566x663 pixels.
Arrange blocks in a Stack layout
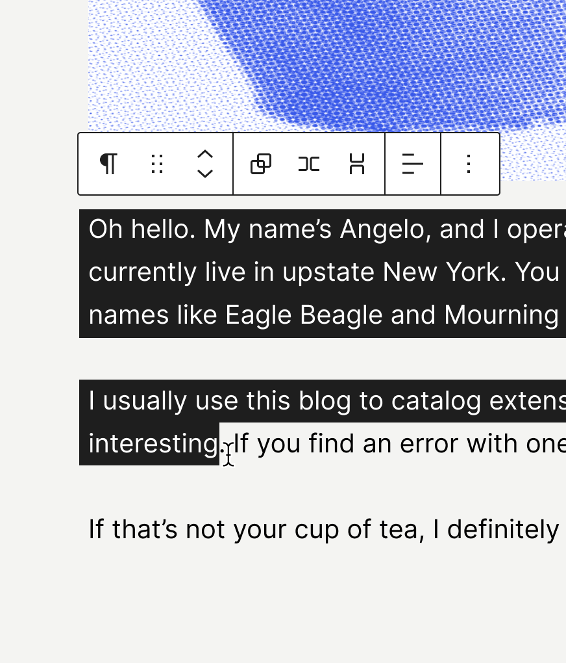(x=357, y=164)
